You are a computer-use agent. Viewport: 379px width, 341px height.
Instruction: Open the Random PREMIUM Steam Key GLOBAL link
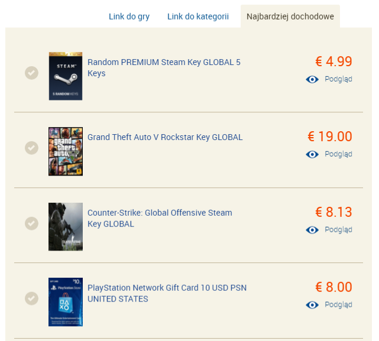(164, 68)
